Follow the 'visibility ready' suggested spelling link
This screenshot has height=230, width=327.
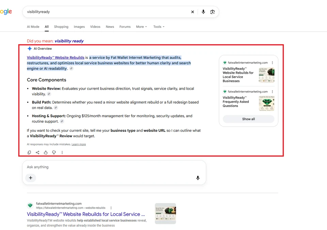click(x=69, y=41)
